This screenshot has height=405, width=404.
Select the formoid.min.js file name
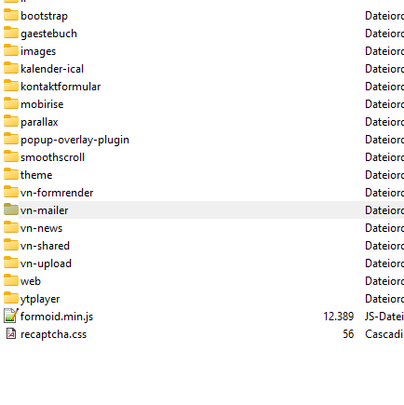click(57, 317)
